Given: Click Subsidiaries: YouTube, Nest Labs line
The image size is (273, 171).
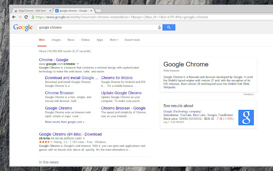Looking at the screenshot, I should point(198,115).
